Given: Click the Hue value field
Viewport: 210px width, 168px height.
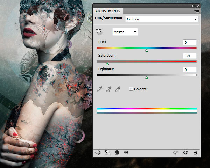Looking at the screenshot, I should tap(189, 42).
